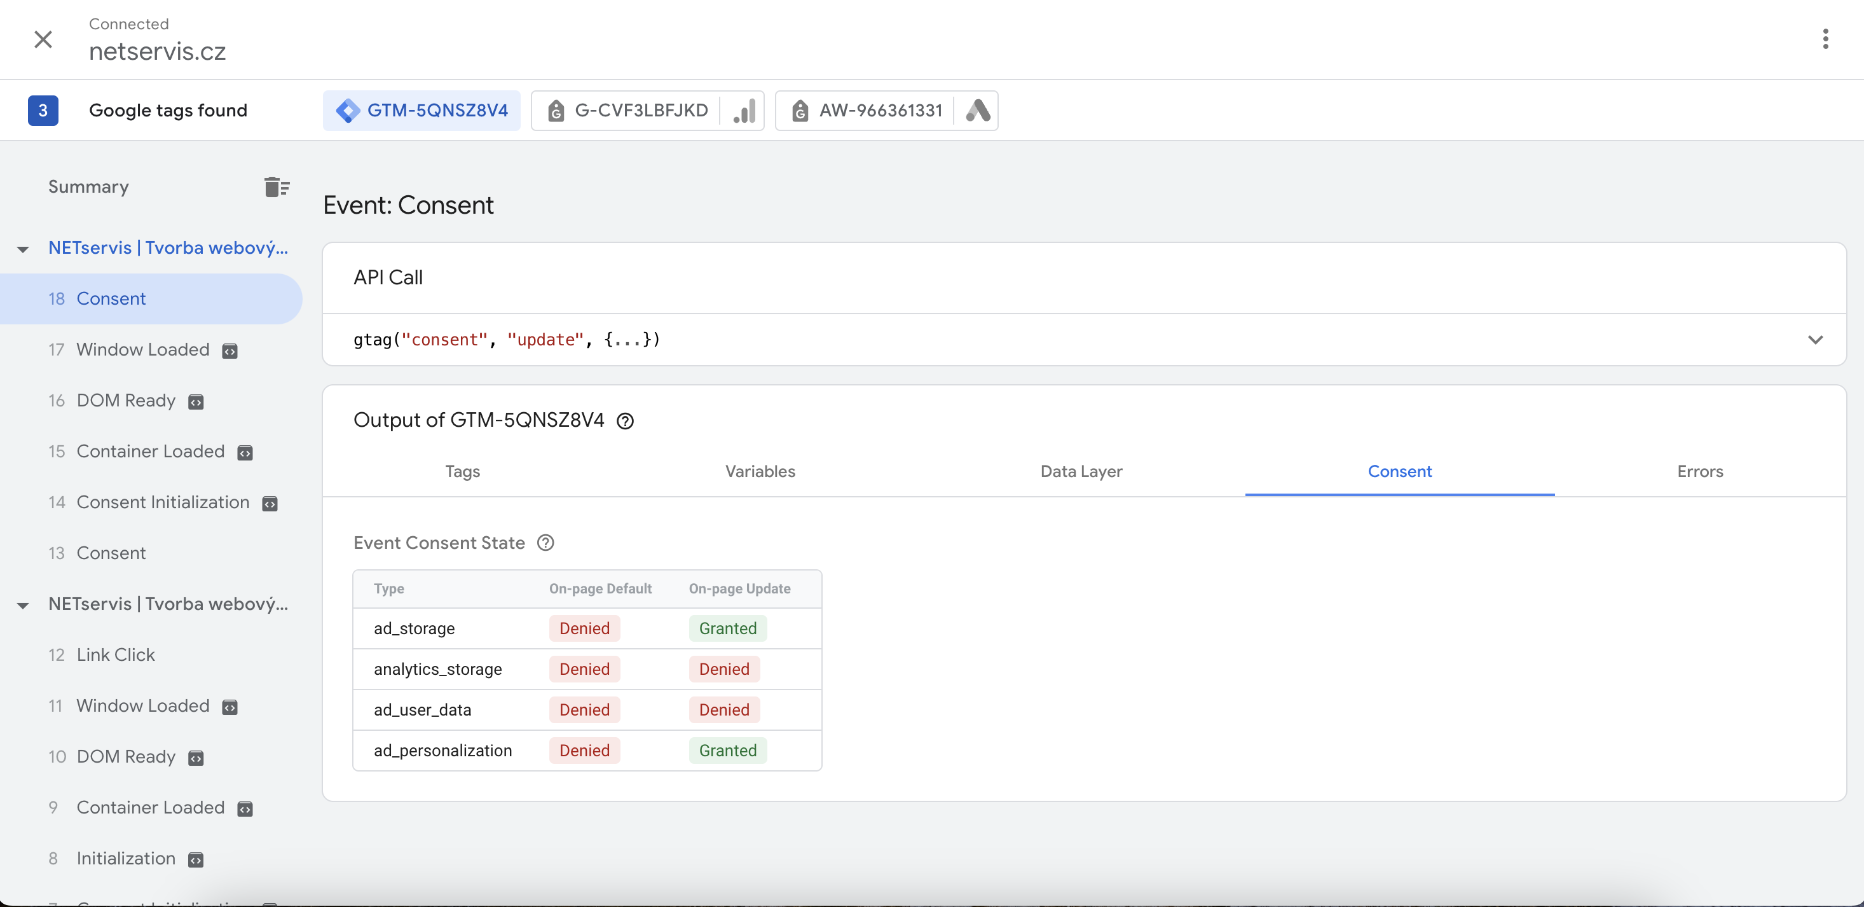Select event 13 Consent in sidebar
Screen dimensions: 1864x907
pos(111,553)
